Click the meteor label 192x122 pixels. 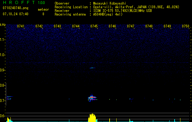[43, 9]
